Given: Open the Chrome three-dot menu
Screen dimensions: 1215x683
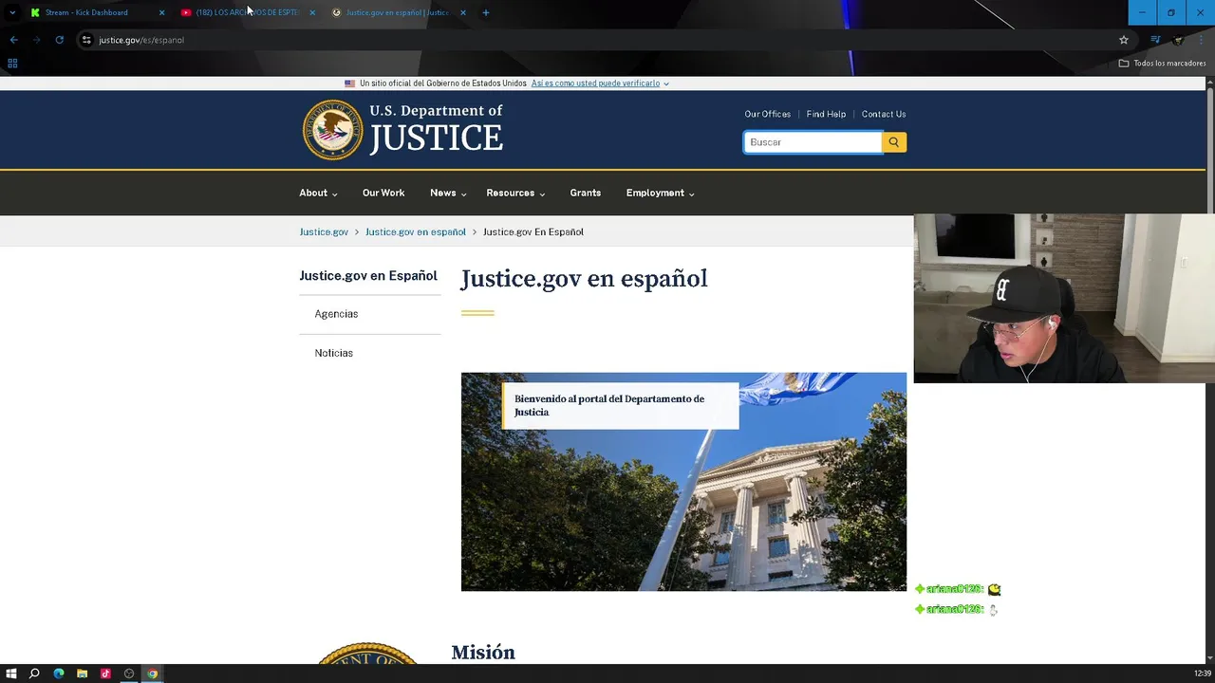Looking at the screenshot, I should point(1201,40).
